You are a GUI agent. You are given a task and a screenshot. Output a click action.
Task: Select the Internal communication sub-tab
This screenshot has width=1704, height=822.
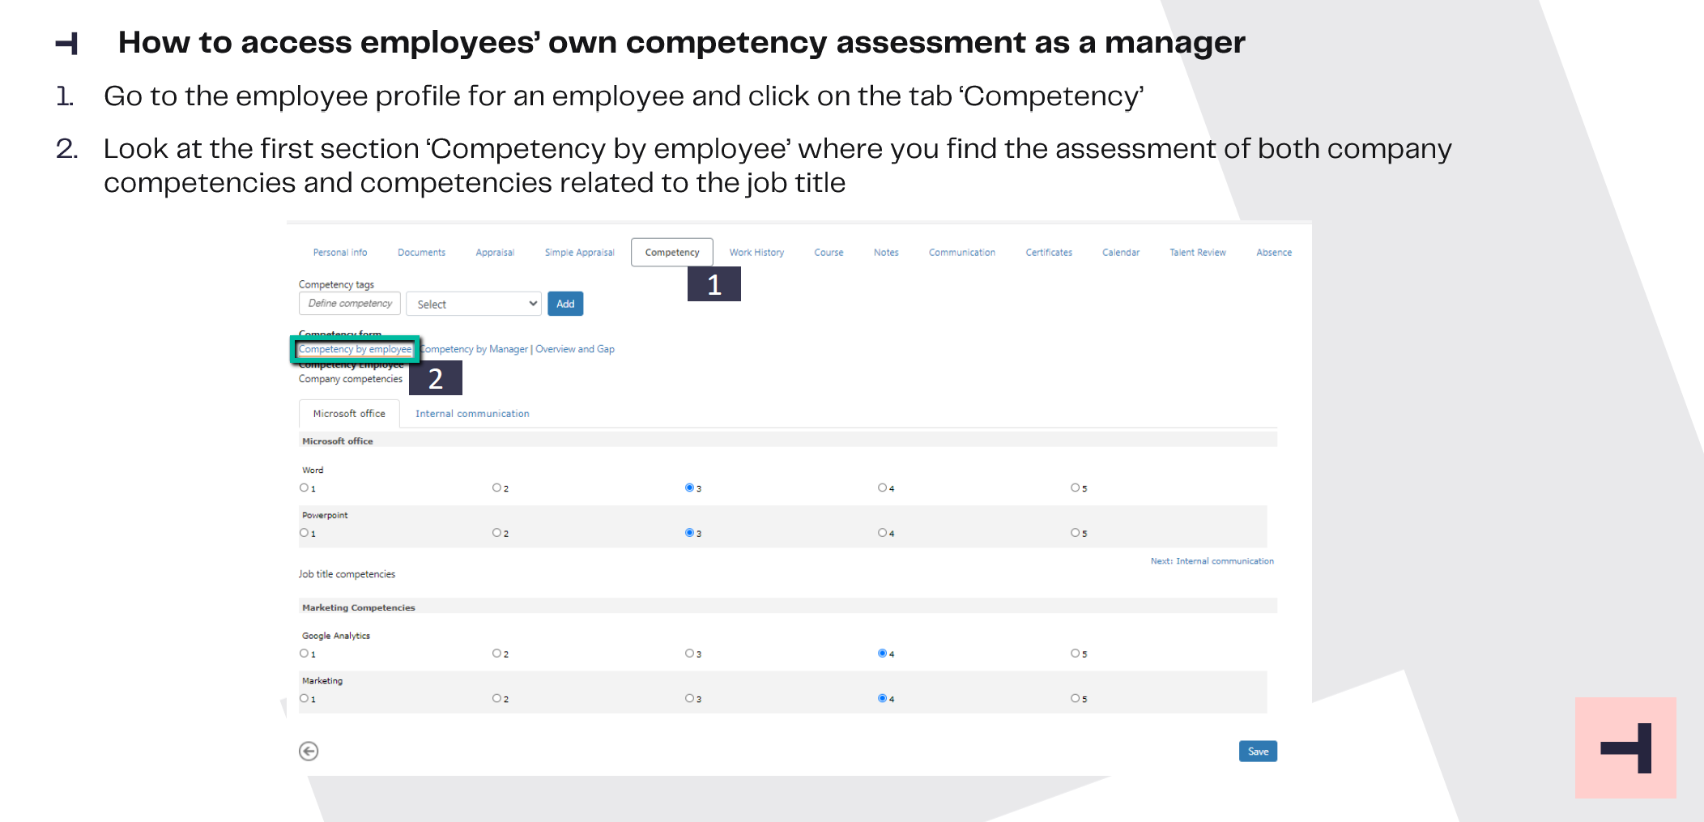click(x=472, y=414)
